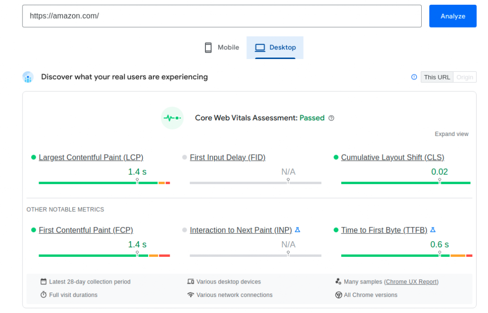Click the green status dot for CLS
This screenshot has width=488, height=313.
(336, 157)
